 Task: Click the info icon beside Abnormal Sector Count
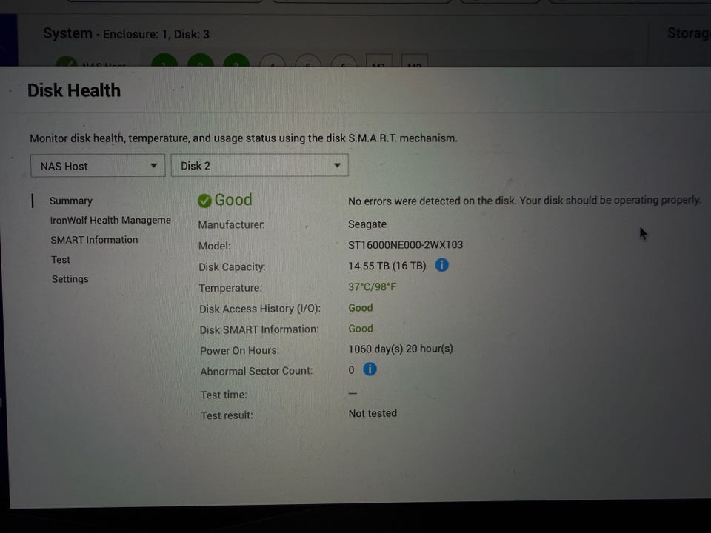click(x=370, y=369)
